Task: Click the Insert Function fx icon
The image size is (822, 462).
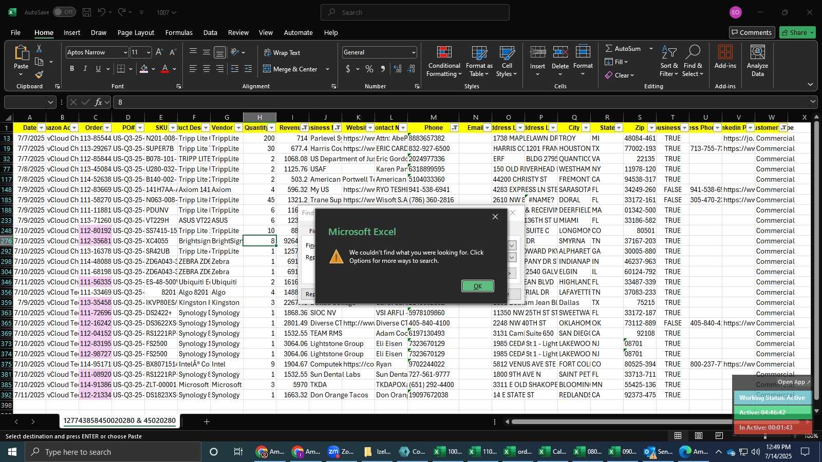Action: 98,102
